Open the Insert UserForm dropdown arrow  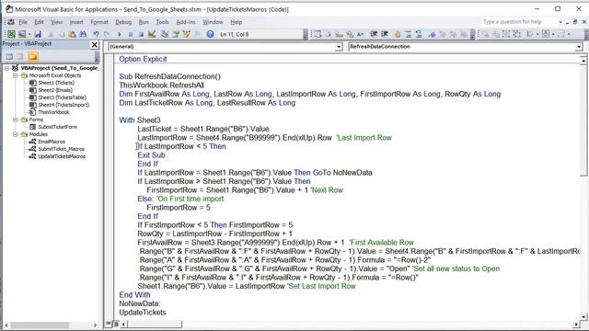[x=29, y=34]
